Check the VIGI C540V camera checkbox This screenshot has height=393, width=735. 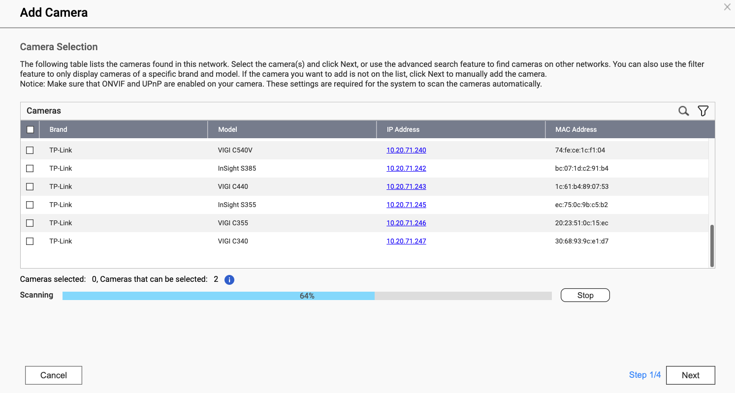(x=30, y=150)
